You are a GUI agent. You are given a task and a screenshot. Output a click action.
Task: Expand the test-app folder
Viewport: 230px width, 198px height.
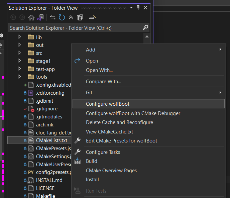click(19, 69)
